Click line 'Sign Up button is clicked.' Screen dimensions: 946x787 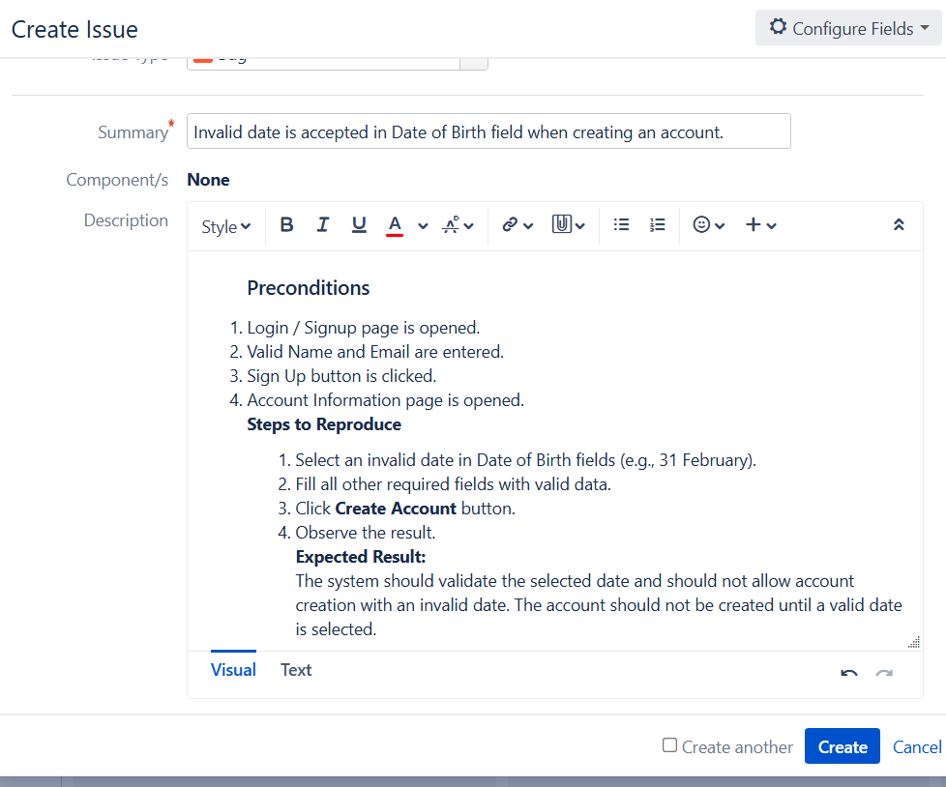pos(341,376)
